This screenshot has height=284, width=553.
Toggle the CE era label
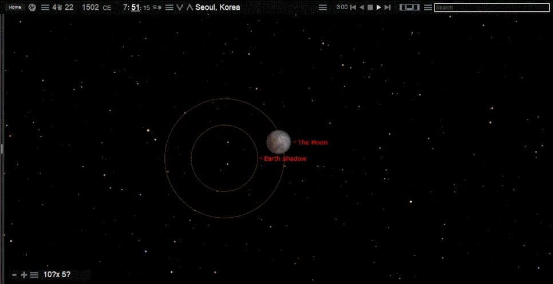(107, 8)
